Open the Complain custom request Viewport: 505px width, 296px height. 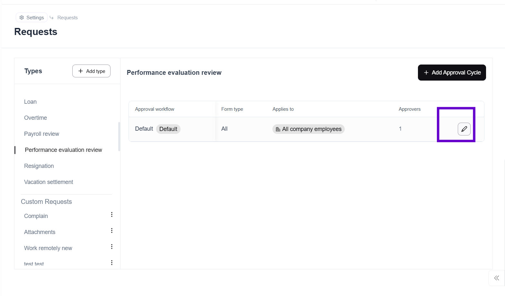point(36,216)
